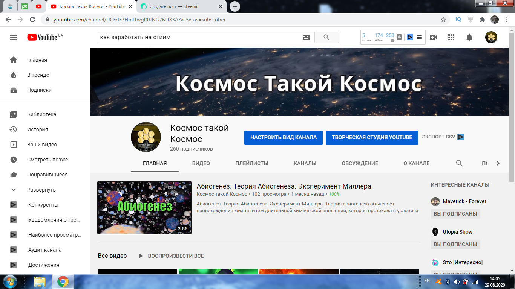
Task: Click the blue vidIQ play icon
Action: click(x=410, y=37)
